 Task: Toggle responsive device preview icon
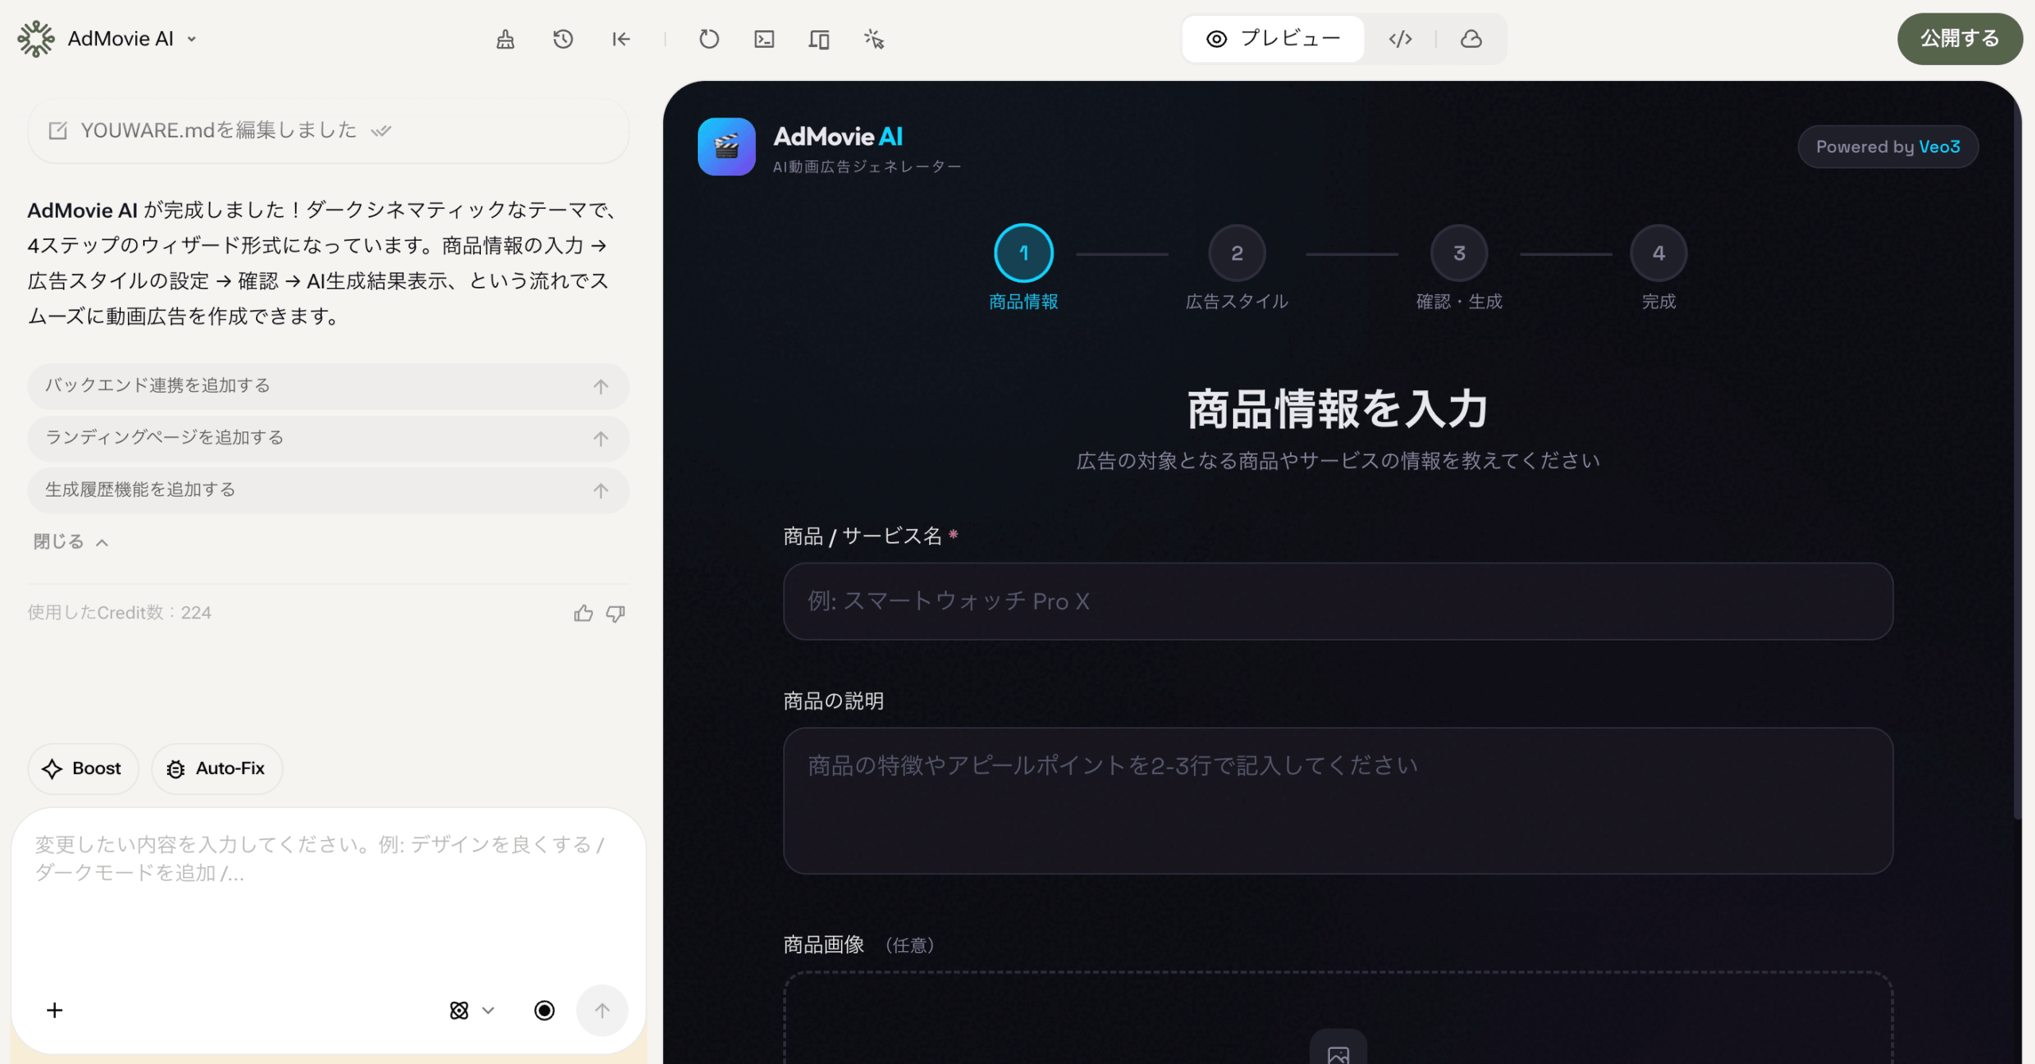pyautogui.click(x=820, y=38)
